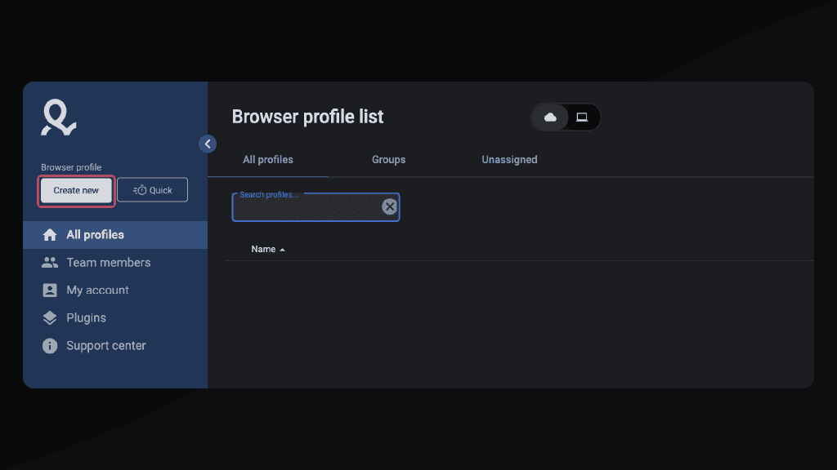Select the All profiles tab
837x470 pixels.
pos(267,159)
